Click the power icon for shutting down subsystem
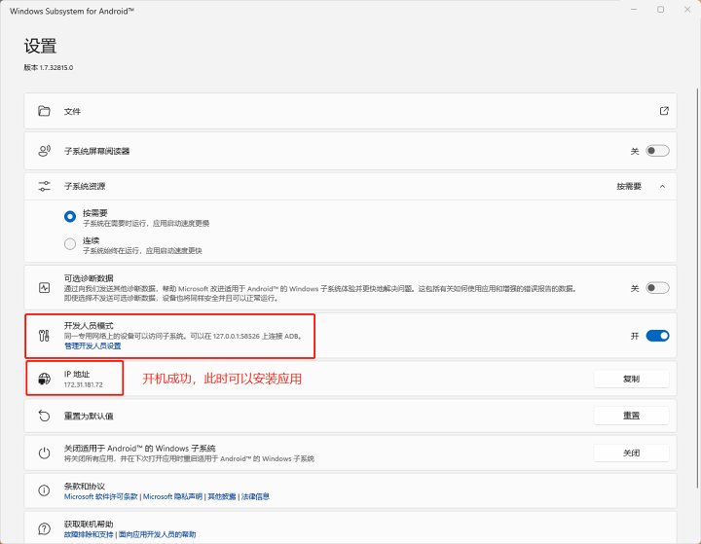The height and width of the screenshot is (544, 701). (44, 453)
